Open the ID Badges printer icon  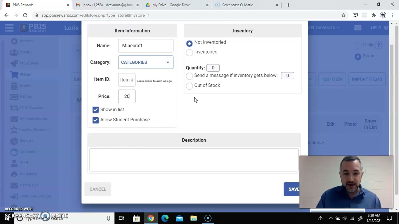click(14, 174)
